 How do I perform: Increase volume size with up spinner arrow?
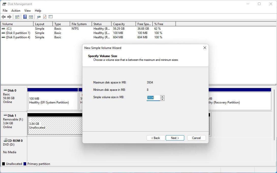coord(162,96)
